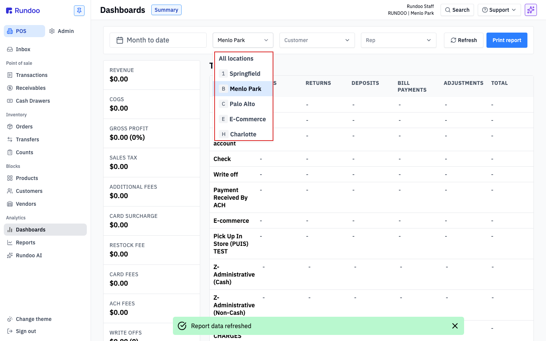The height and width of the screenshot is (341, 546).
Task: Open Receivables in sidebar
Action: (45, 88)
